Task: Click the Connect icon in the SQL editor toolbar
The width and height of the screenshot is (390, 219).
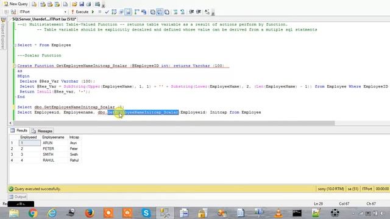Action: tap(7, 12)
